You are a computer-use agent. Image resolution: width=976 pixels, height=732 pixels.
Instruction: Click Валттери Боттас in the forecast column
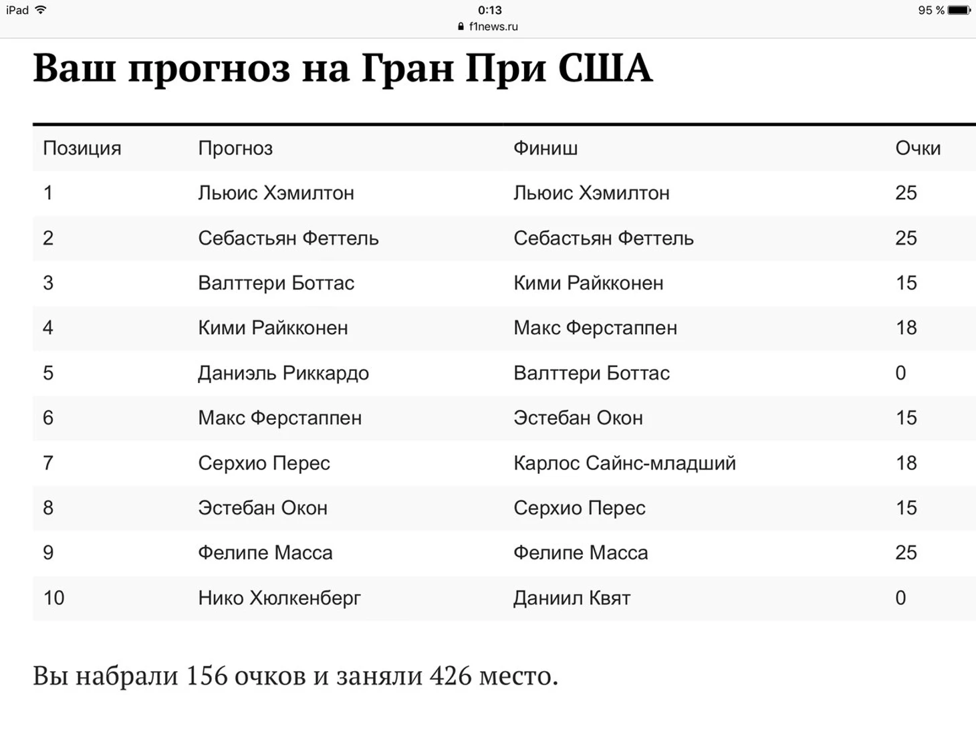click(x=276, y=283)
